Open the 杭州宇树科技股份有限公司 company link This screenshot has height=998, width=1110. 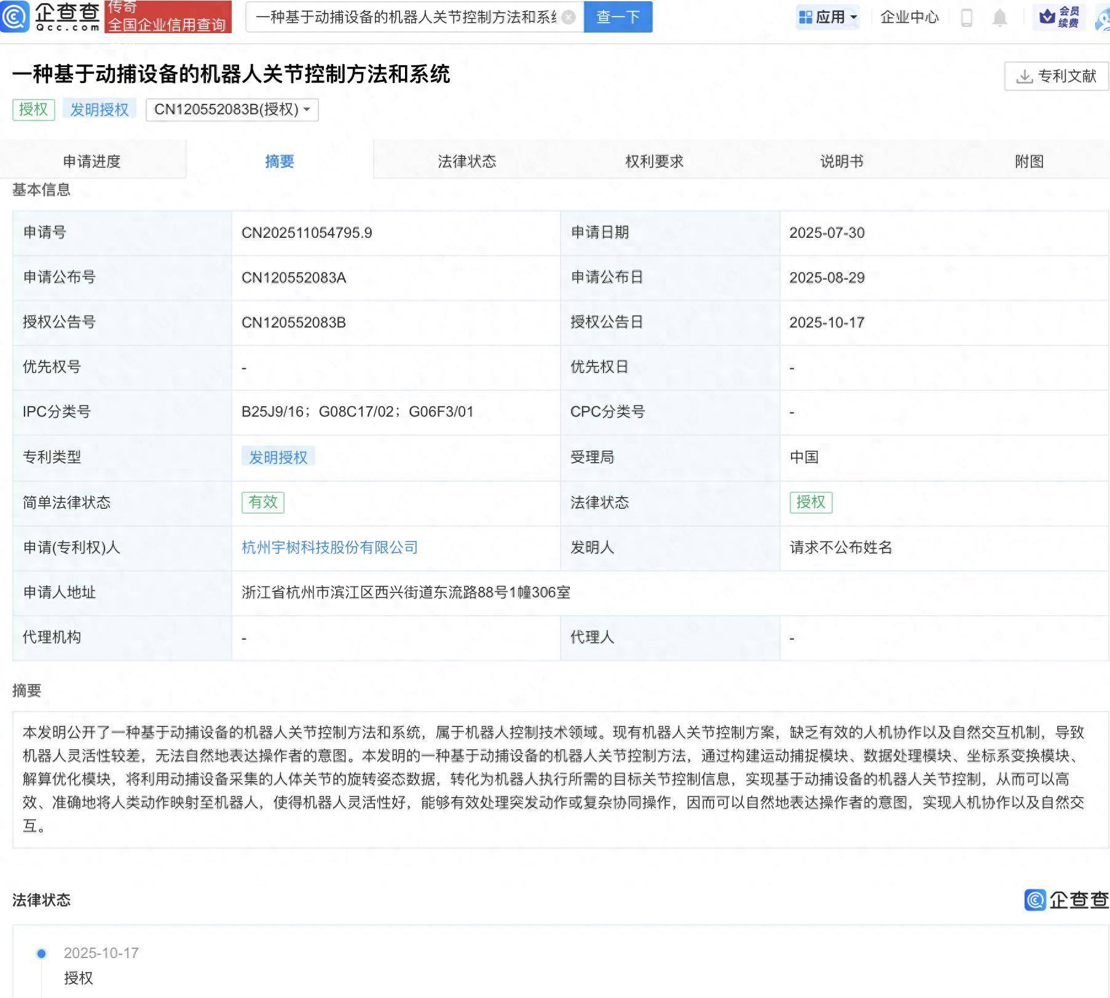329,548
